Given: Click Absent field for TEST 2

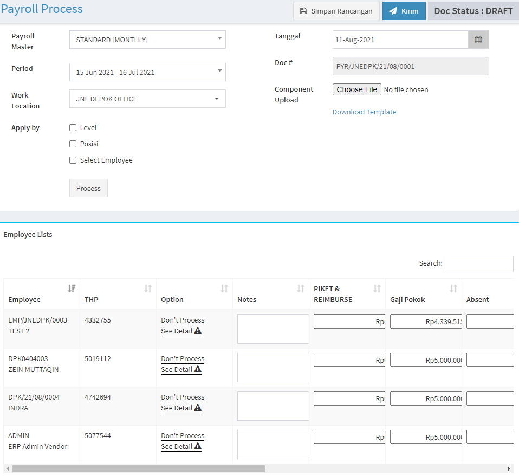Looking at the screenshot, I should 490,321.
